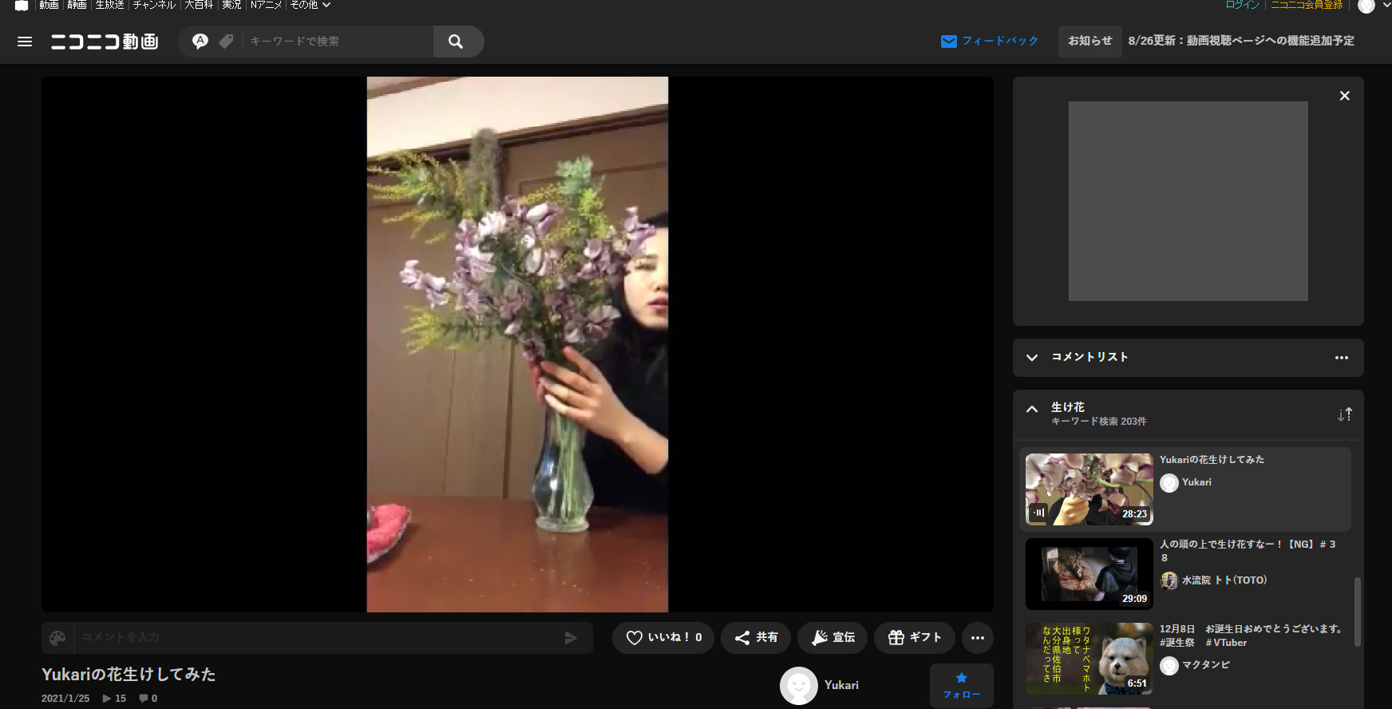
Task: Click heart いいね！ button
Action: click(663, 638)
